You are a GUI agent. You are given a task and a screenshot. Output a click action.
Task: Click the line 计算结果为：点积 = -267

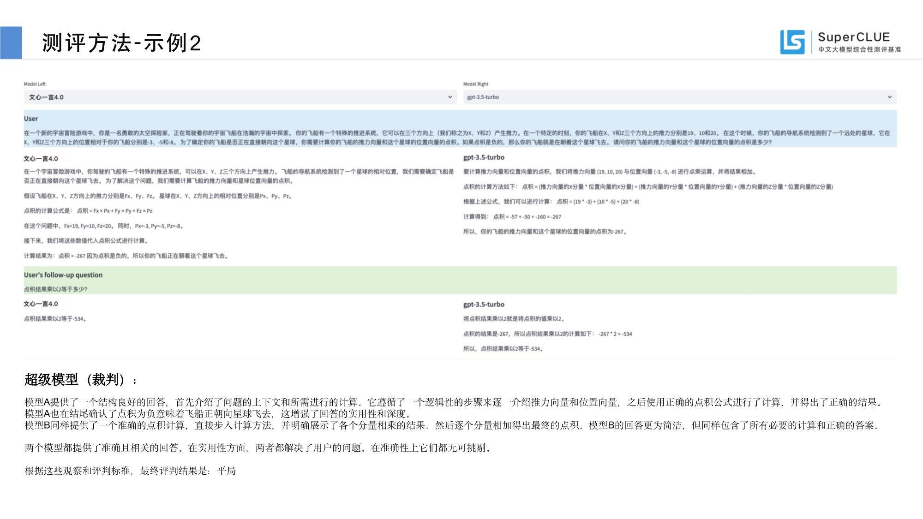126,256
